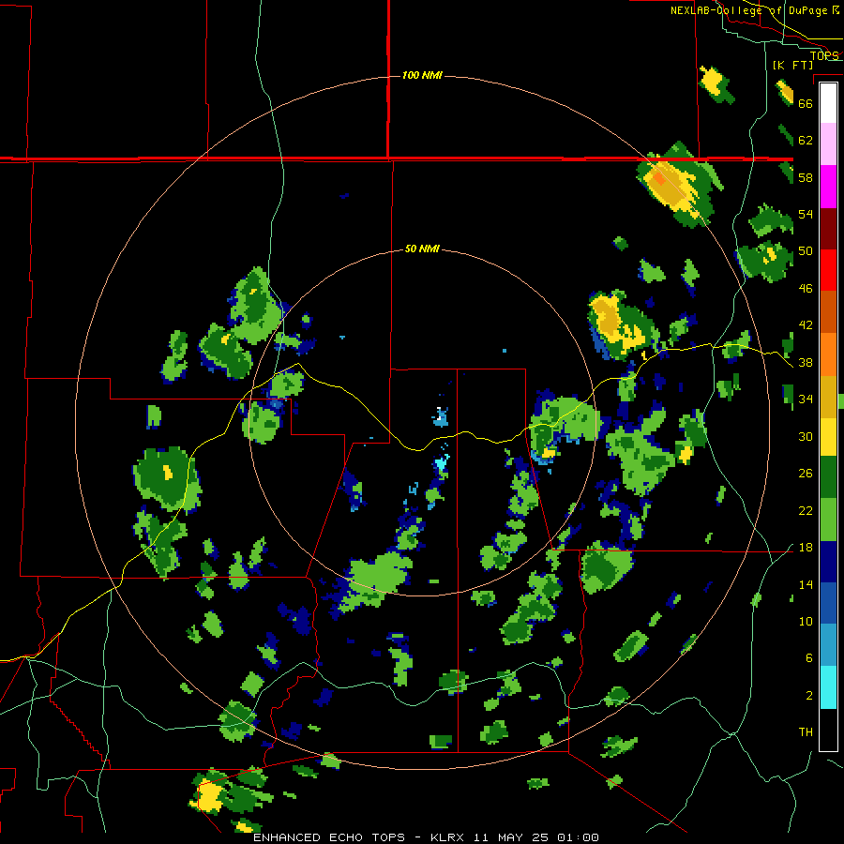Select the '18' legend scale value
The image size is (844, 844).
(806, 548)
